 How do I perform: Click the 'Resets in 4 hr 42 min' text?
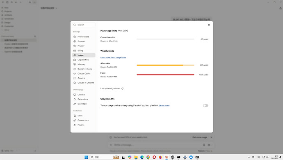click(x=109, y=41)
